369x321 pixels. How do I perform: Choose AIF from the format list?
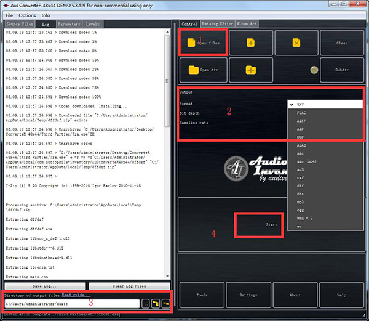pyautogui.click(x=325, y=129)
